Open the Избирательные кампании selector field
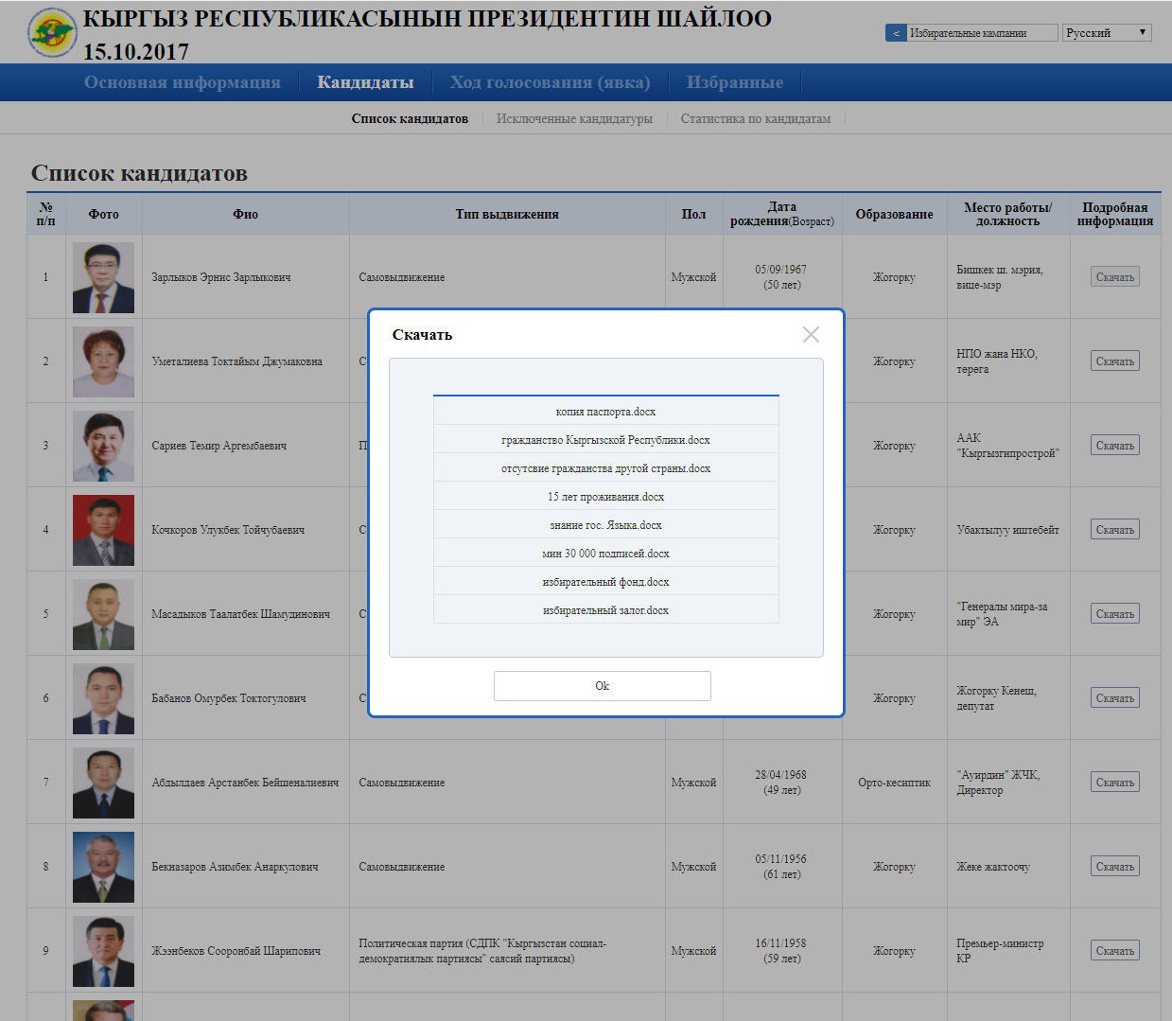The height and width of the screenshot is (1021, 1172). click(x=981, y=33)
